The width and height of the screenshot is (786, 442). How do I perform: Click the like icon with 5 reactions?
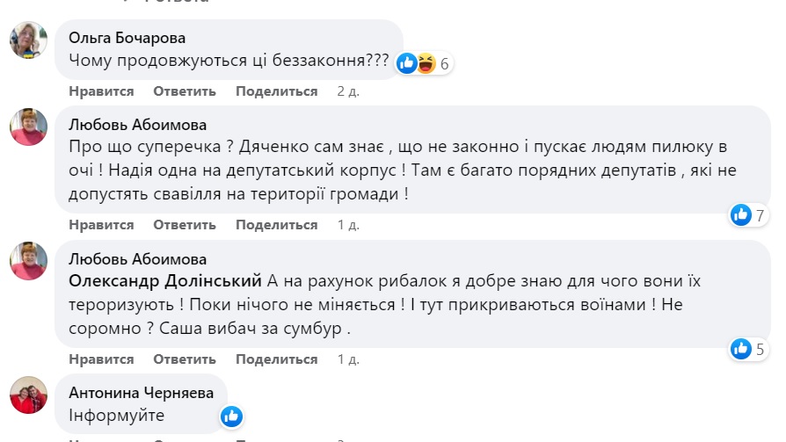[x=740, y=349]
